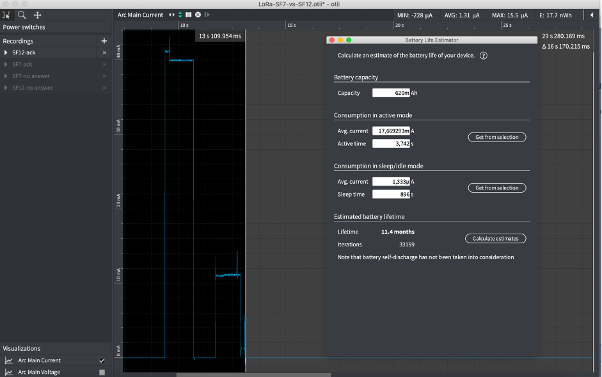
Task: Click the Arc Main Current graph icon
Action: (x=8, y=360)
